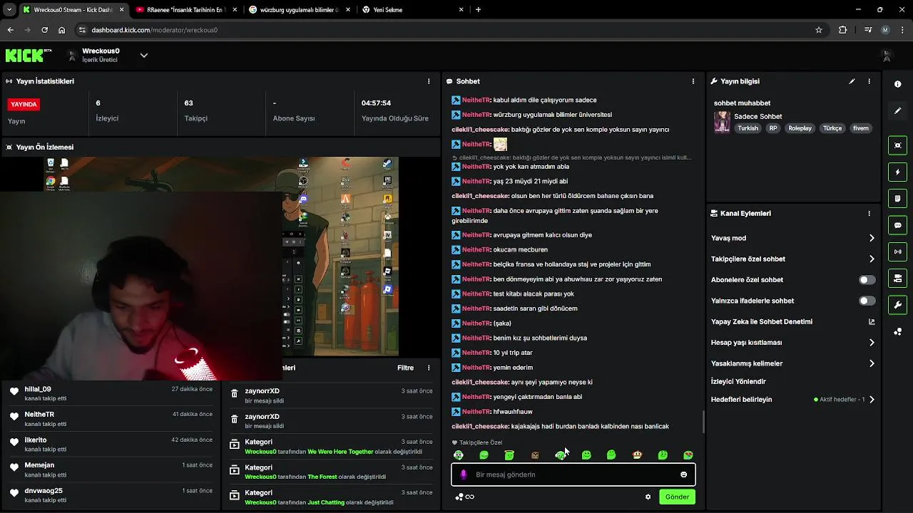This screenshot has width=913, height=513.
Task: Select the last emote with red accent
Action: click(688, 455)
